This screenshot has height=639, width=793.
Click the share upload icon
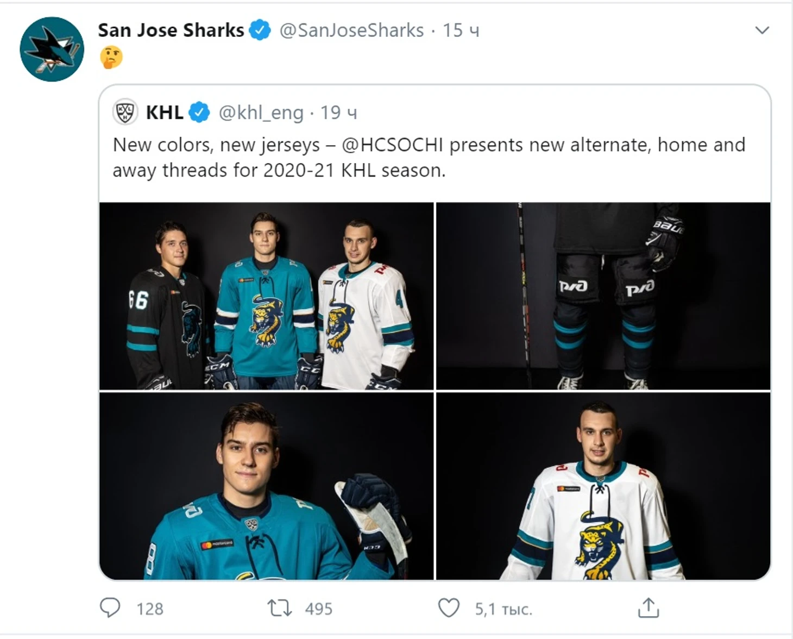648,607
